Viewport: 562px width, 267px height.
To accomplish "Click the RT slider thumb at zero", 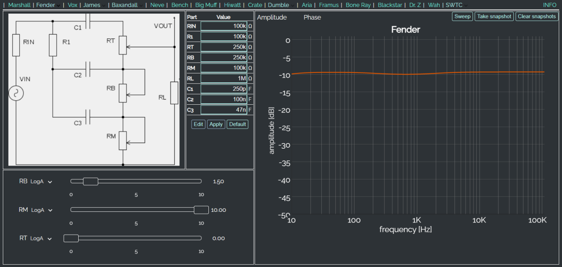I will click(x=71, y=238).
